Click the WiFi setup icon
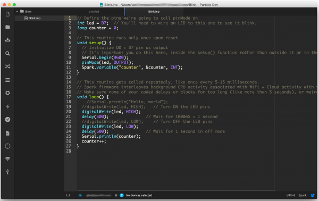 click(x=7, y=158)
